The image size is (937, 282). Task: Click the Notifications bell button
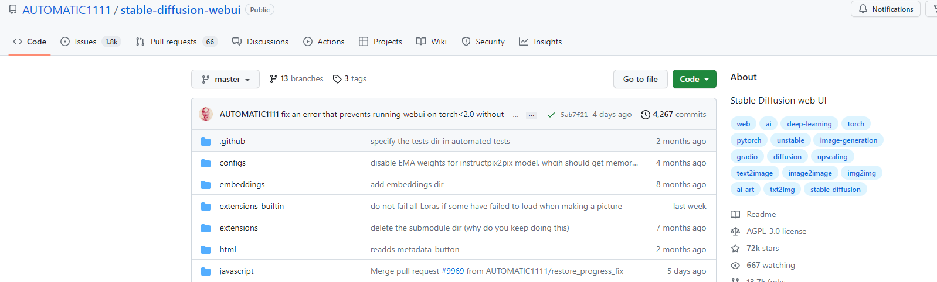[x=885, y=9]
